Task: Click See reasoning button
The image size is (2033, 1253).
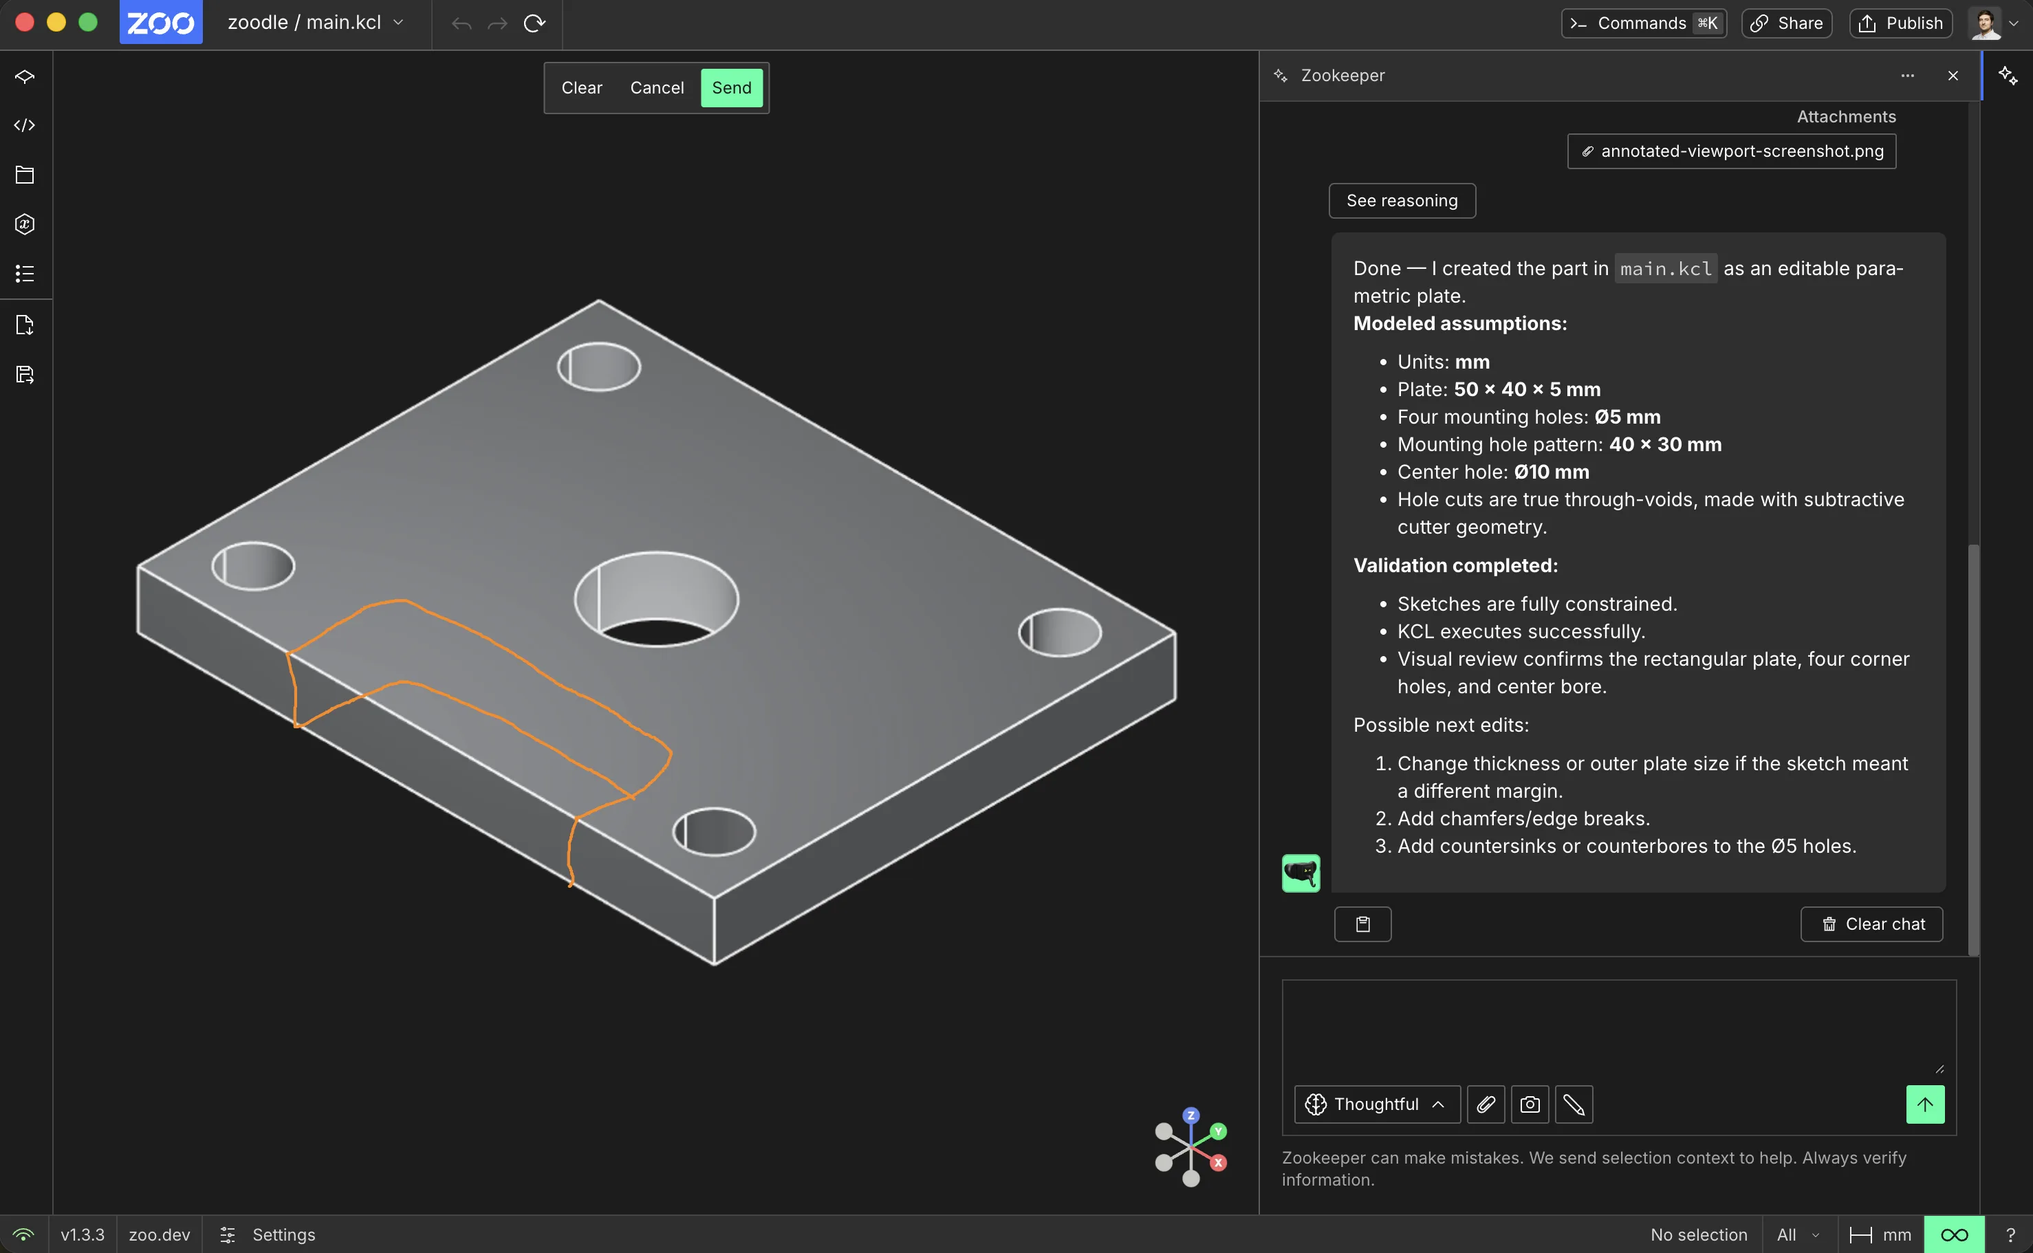Action: point(1402,201)
